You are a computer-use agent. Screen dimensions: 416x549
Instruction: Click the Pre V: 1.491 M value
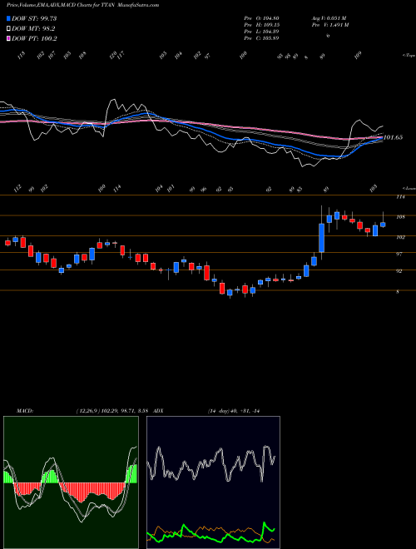(330, 25)
